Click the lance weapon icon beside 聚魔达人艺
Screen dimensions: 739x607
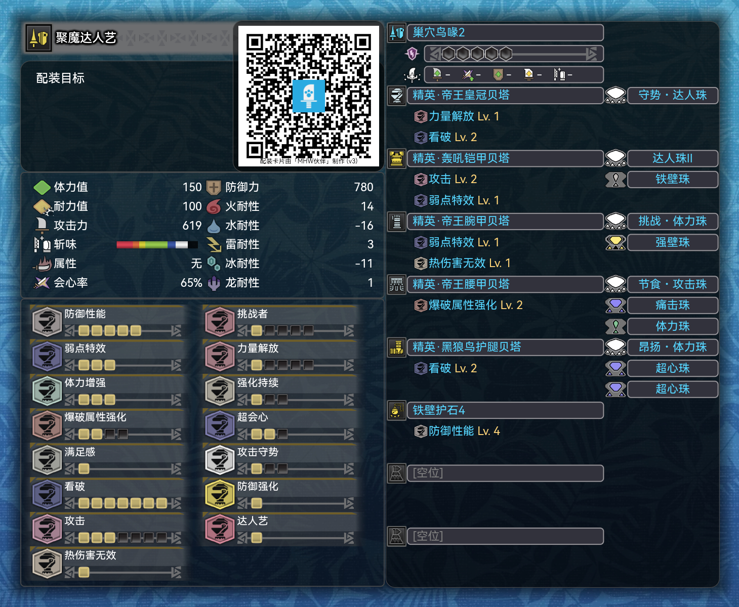tap(38, 38)
